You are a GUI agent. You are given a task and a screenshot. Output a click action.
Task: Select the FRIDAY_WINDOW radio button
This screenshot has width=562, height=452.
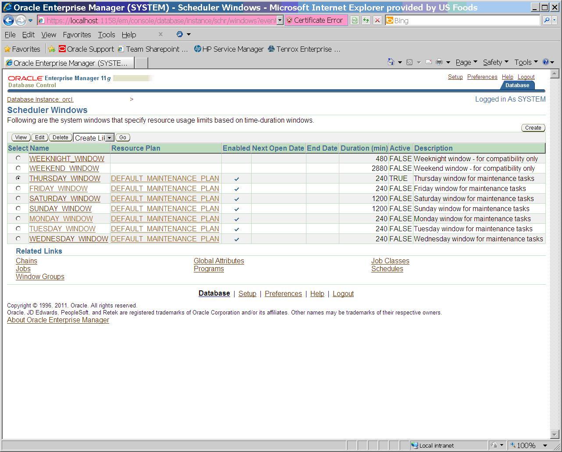pos(18,188)
